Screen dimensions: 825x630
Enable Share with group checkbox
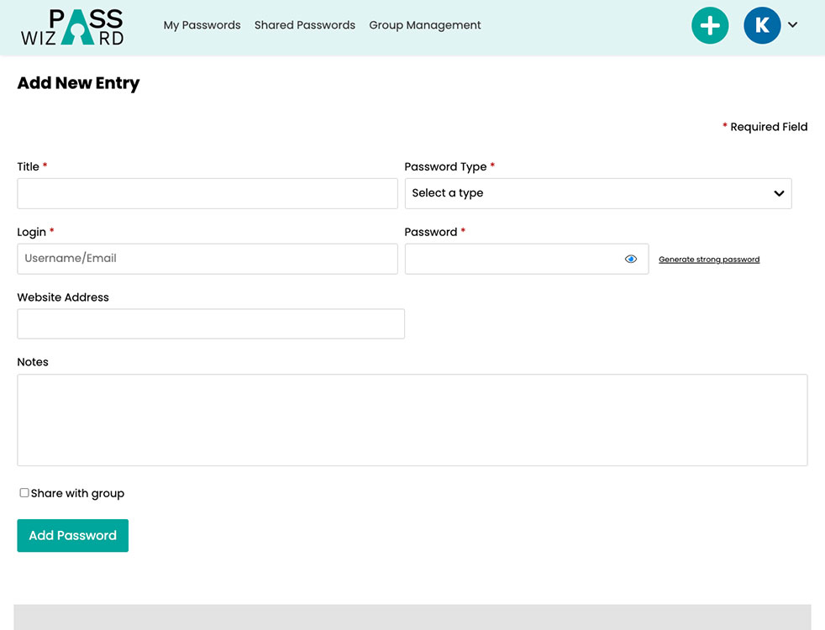(24, 493)
